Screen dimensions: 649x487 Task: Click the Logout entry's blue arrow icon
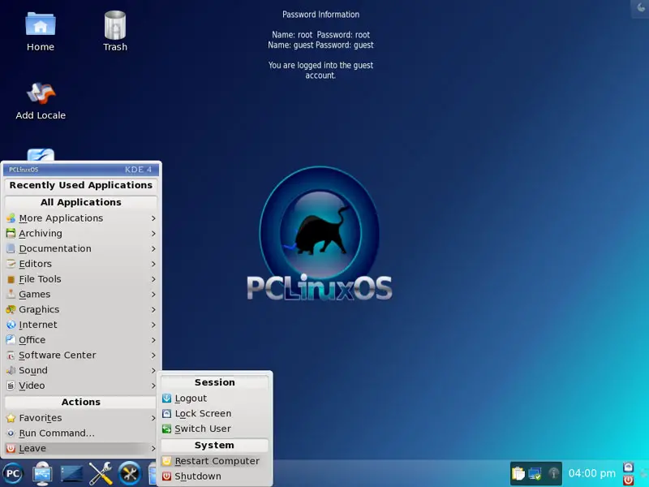point(166,399)
